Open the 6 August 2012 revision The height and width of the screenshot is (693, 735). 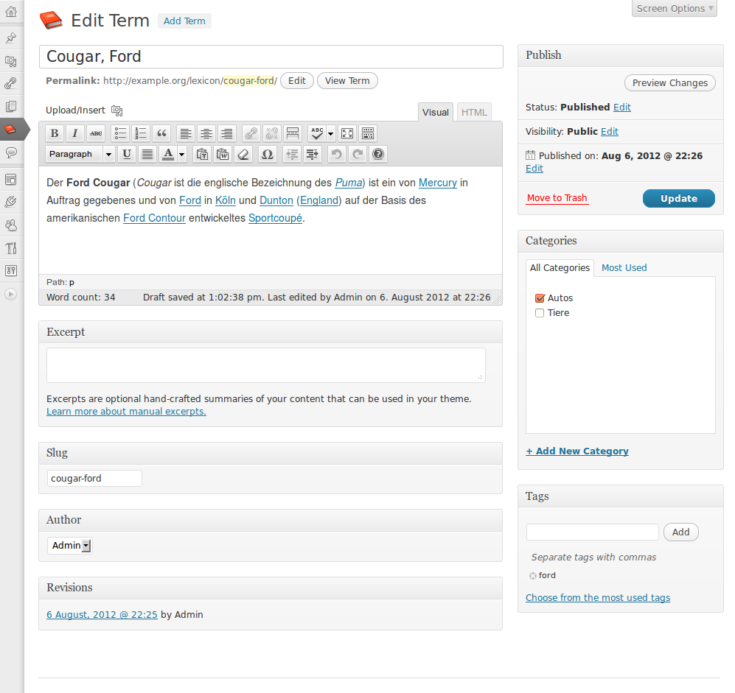[102, 615]
